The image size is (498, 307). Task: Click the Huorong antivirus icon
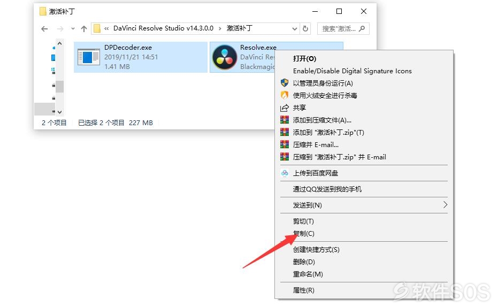[285, 95]
